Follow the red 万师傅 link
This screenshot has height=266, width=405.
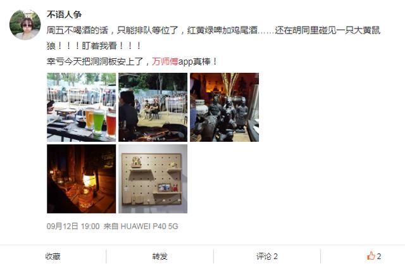pos(165,62)
